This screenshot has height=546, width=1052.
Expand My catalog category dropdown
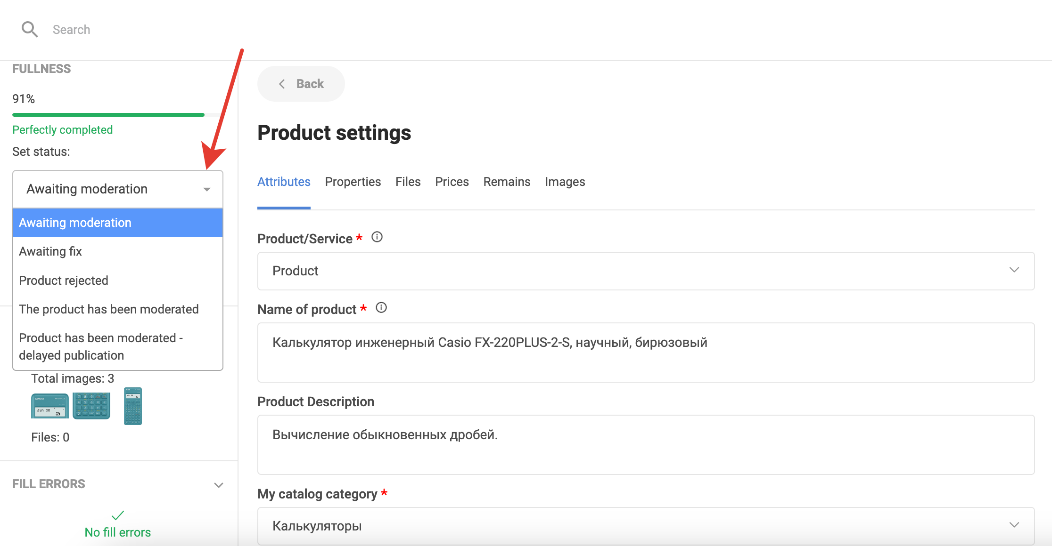point(1014,525)
